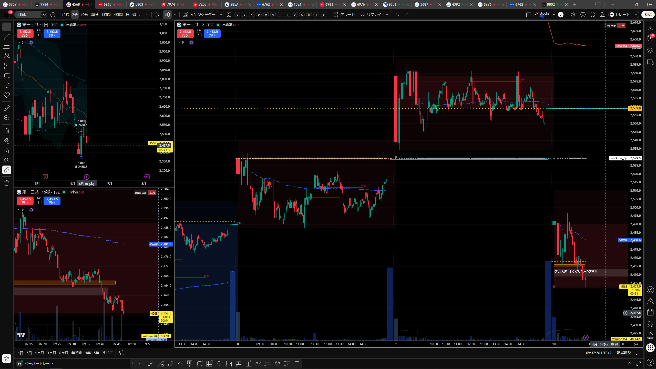Delete drawings with the trash icon
The width and height of the screenshot is (656, 369).
point(7,183)
